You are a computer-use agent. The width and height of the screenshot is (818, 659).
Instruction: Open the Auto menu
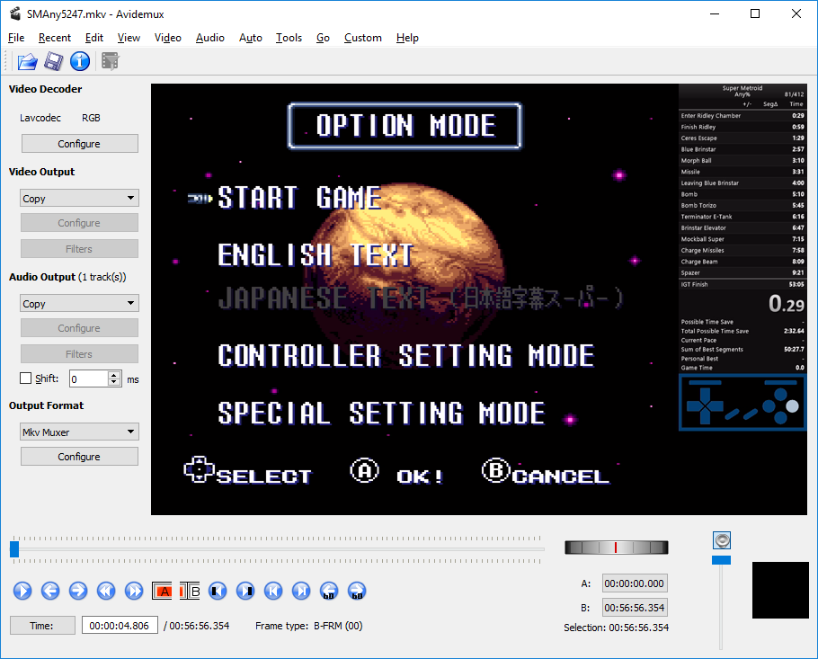[251, 38]
